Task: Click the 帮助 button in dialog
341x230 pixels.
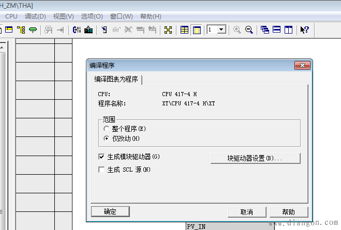Action: (289, 212)
